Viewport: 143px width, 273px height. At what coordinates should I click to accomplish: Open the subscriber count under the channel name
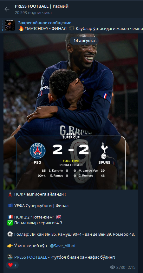[33, 13]
